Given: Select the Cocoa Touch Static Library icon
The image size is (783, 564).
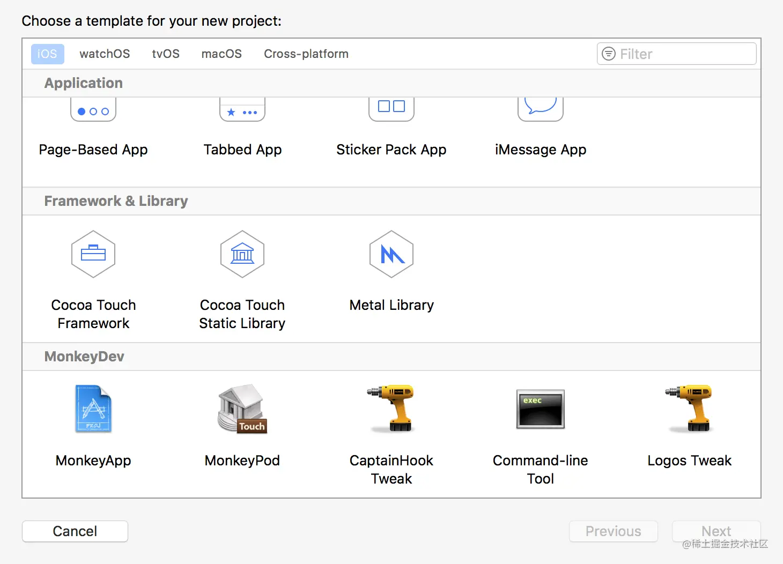Looking at the screenshot, I should coord(242,254).
